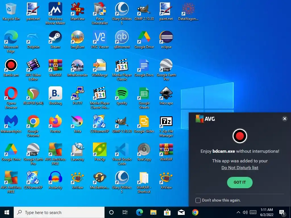Open the Windows Start menu
The image size is (291, 218).
coord(7,212)
